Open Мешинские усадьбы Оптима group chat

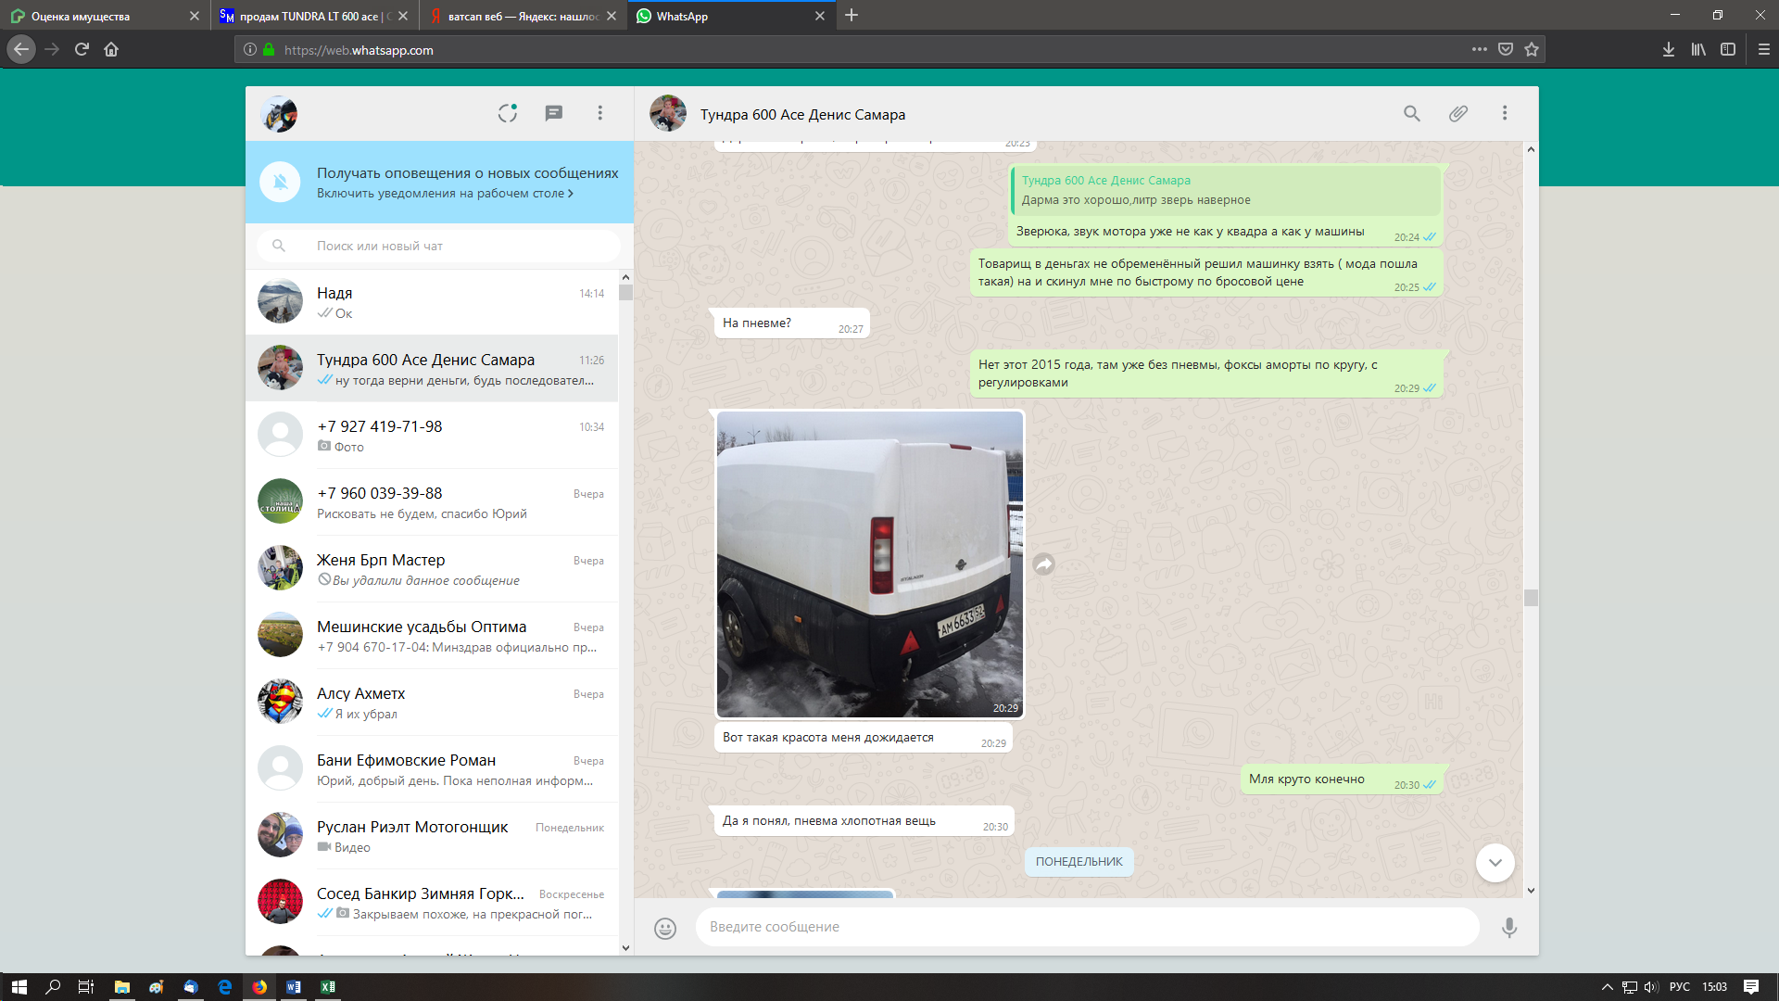point(432,636)
